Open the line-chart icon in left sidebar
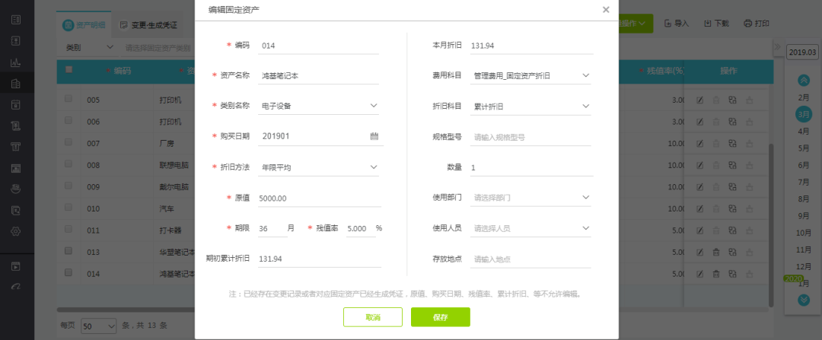 [16, 62]
